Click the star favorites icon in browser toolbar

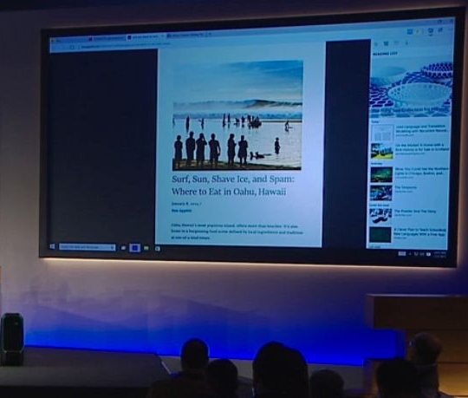point(418,31)
